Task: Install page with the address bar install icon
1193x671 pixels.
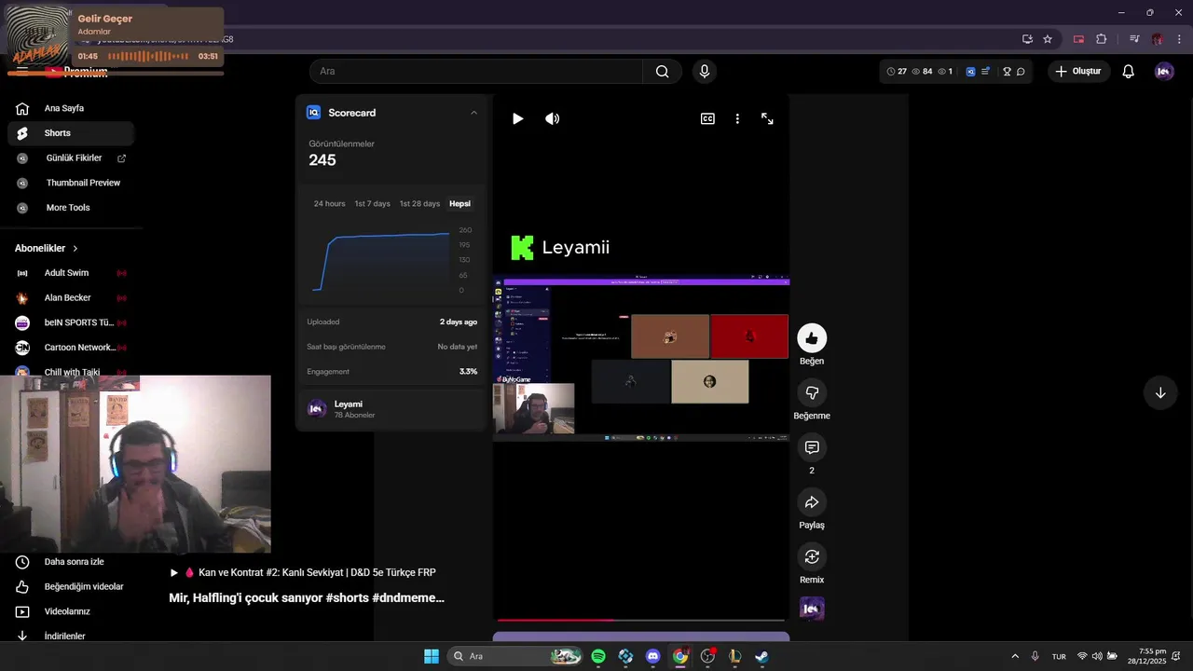Action: 1027,39
